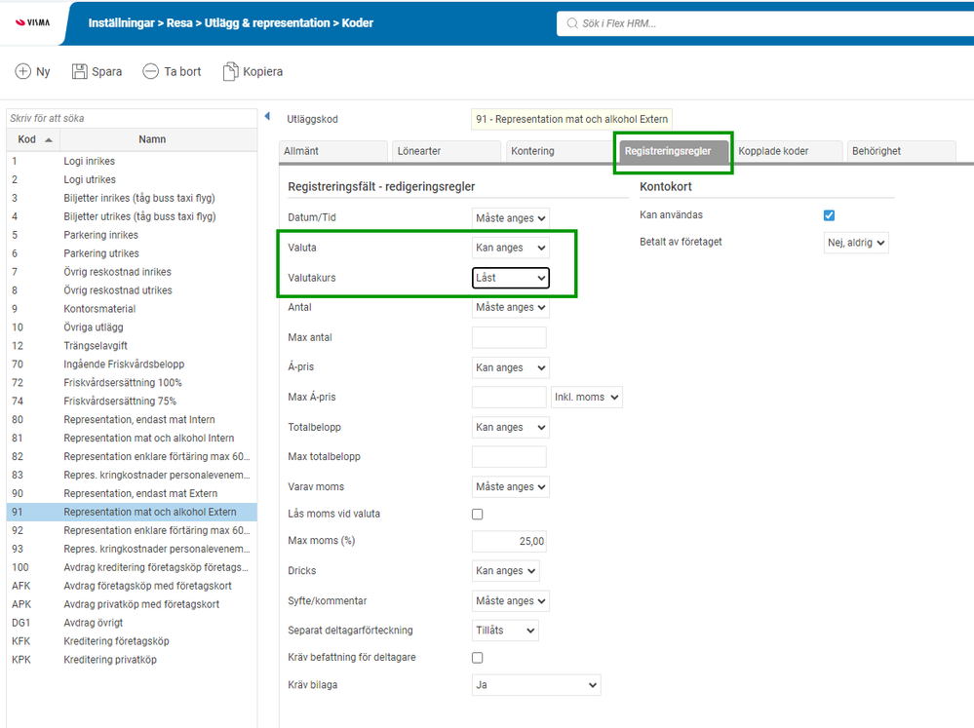Open the Totalbelopp dropdown
Image resolution: width=974 pixels, height=728 pixels.
pos(511,428)
